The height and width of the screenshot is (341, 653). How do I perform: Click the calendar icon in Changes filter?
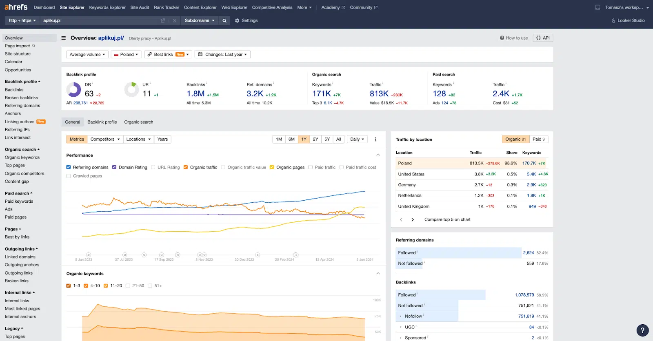(x=200, y=54)
